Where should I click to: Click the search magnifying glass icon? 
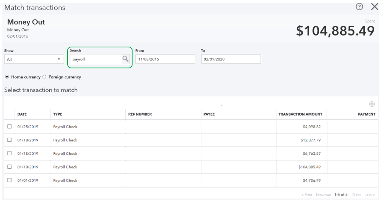(125, 59)
